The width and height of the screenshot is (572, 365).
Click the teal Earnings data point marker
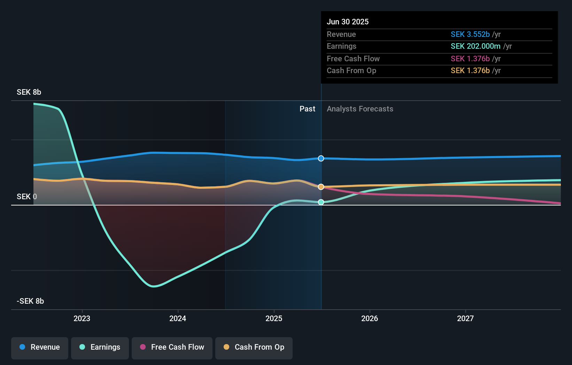[x=321, y=202]
